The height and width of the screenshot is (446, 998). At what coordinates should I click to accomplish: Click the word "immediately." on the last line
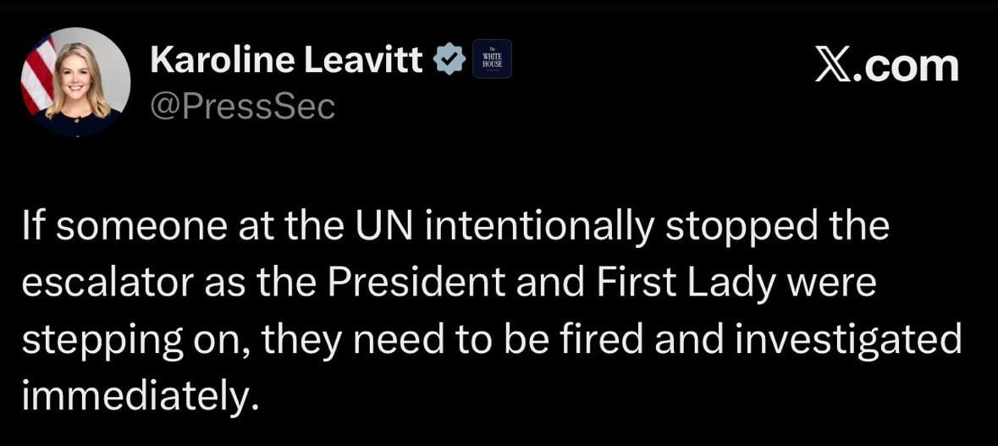click(138, 394)
